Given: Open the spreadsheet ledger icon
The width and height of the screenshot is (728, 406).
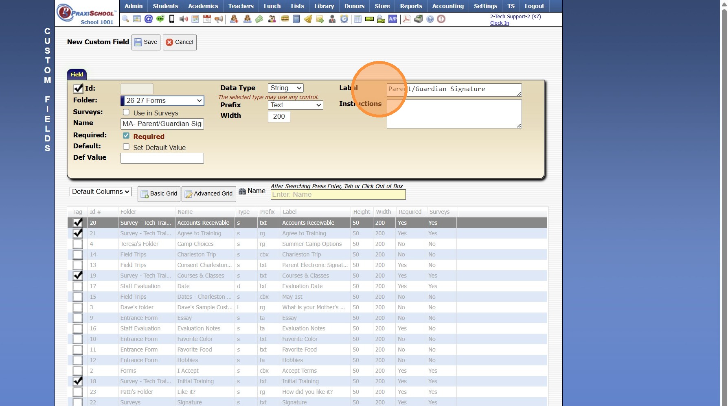Looking at the screenshot, I should (357, 19).
